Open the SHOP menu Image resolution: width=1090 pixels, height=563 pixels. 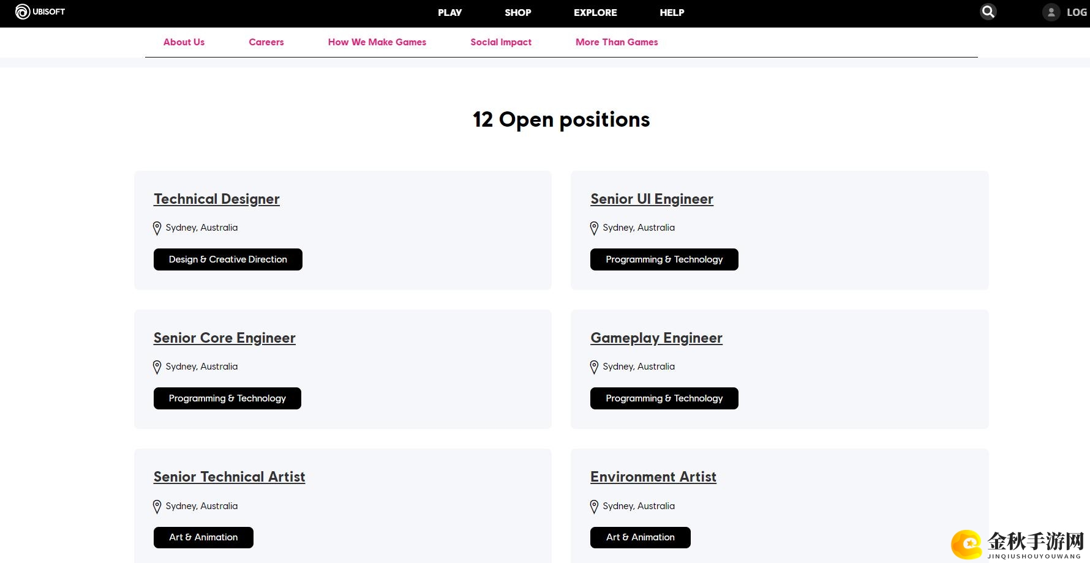pyautogui.click(x=517, y=12)
